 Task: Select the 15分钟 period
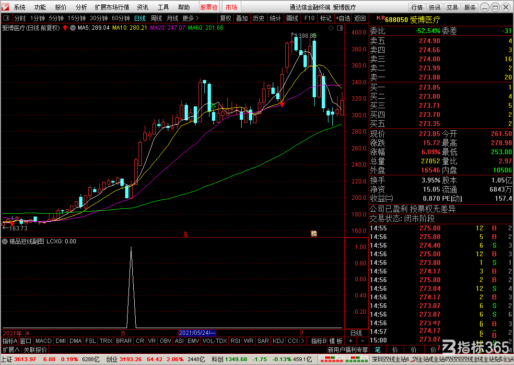(x=77, y=18)
